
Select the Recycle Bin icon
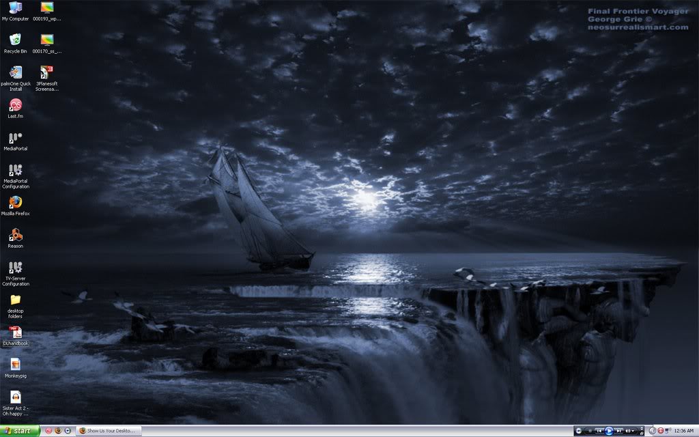pyautogui.click(x=15, y=43)
